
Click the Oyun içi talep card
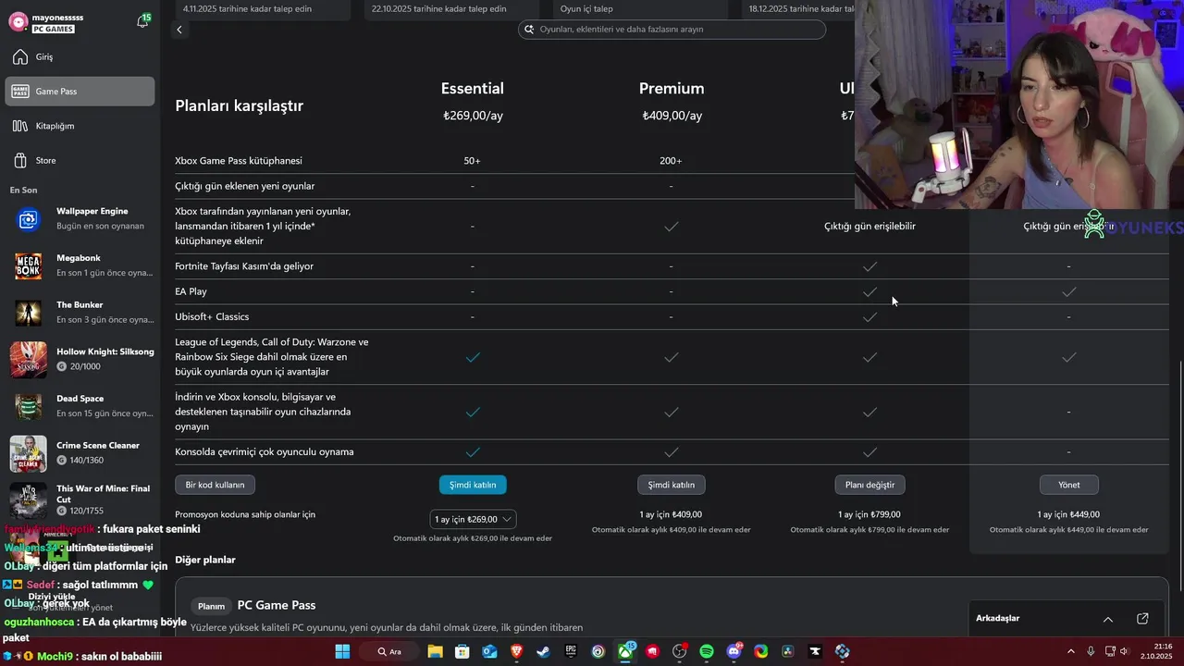(640, 9)
